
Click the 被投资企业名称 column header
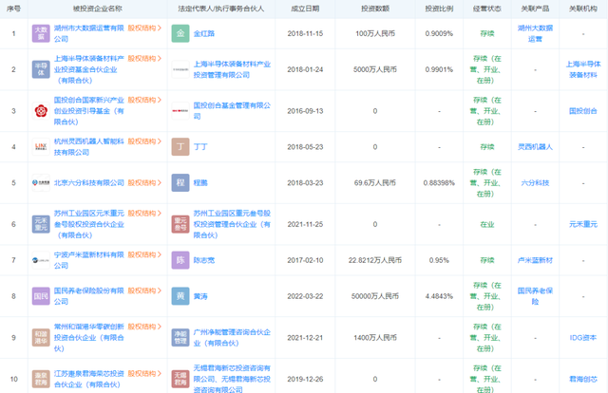click(97, 9)
